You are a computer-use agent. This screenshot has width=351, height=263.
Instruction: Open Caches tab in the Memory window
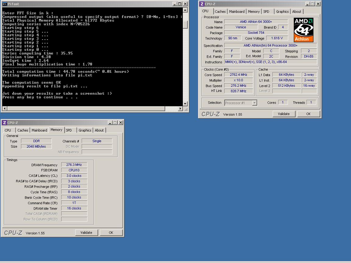tap(23, 130)
